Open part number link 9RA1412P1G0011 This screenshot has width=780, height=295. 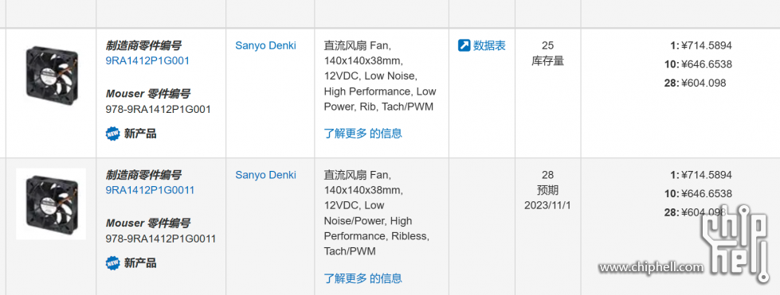click(x=150, y=190)
